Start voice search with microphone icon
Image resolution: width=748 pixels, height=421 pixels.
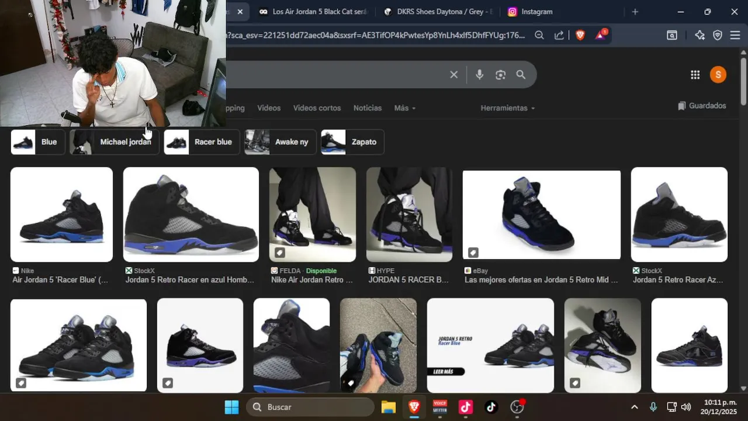point(479,75)
